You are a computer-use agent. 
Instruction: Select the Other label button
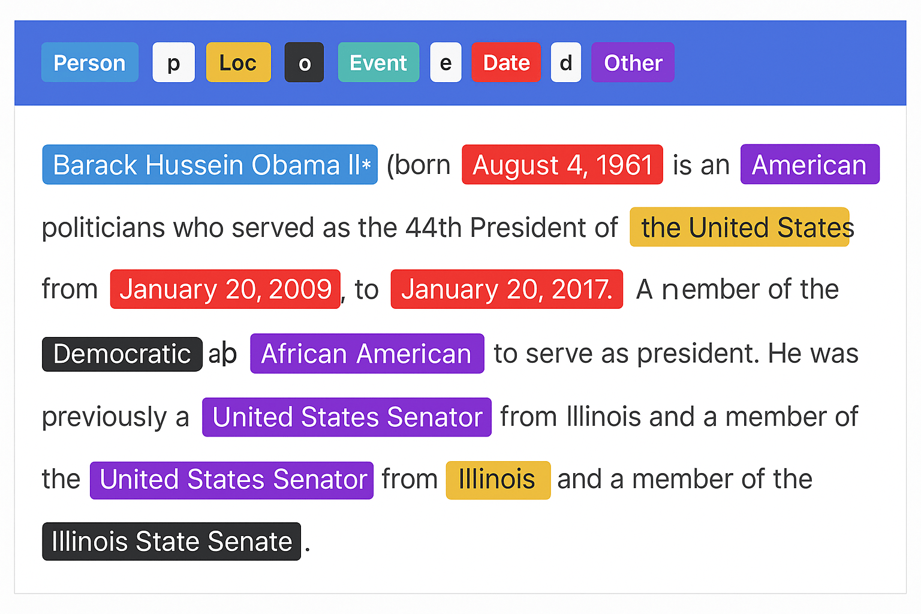pyautogui.click(x=633, y=62)
